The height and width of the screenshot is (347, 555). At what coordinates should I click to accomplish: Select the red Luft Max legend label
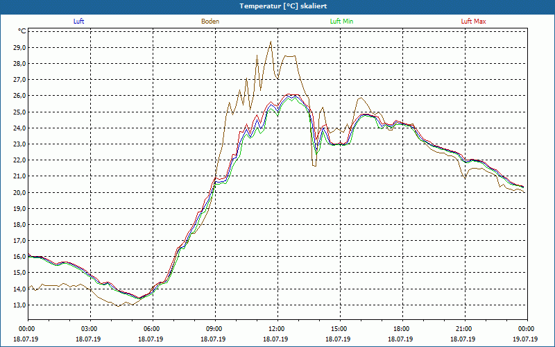point(473,22)
